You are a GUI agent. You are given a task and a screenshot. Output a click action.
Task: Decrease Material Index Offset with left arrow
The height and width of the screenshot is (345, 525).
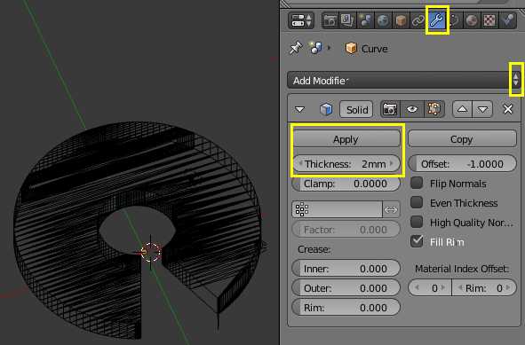(417, 287)
